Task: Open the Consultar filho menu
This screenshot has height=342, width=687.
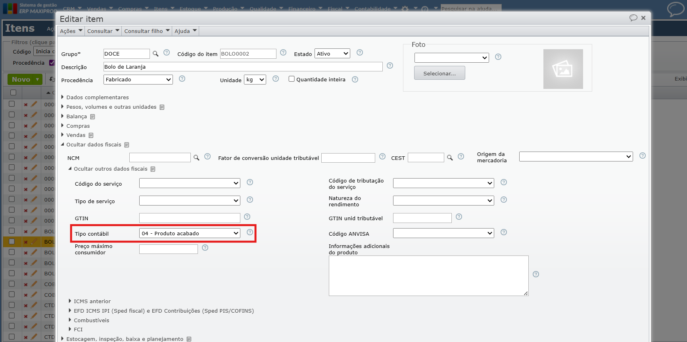Action: pyautogui.click(x=147, y=31)
